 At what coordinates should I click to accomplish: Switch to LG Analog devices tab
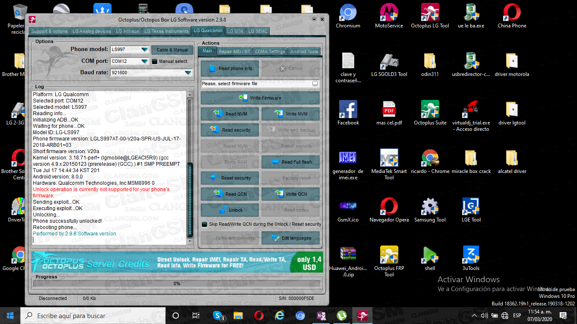(x=92, y=31)
